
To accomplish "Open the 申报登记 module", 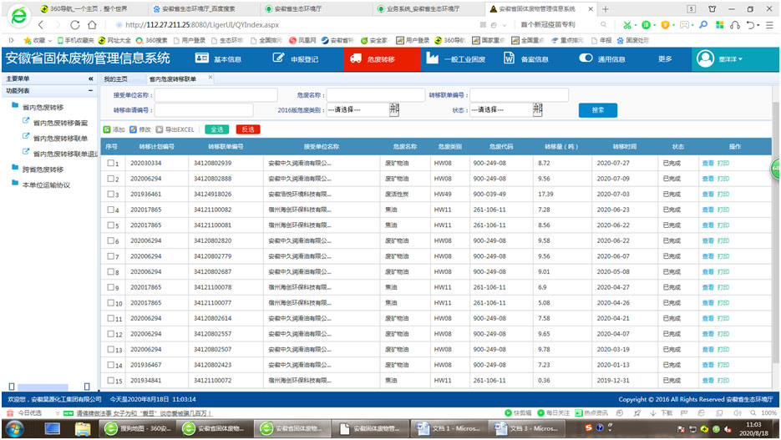I will (x=296, y=59).
